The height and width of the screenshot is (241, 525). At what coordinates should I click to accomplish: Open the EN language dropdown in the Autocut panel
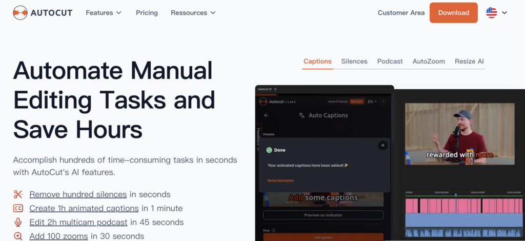(372, 102)
